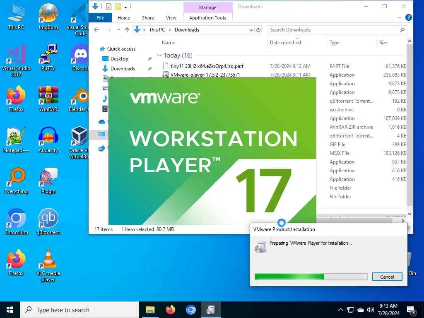Open network status icon in system tray
Image resolution: width=424 pixels, height=318 pixels.
351,310
